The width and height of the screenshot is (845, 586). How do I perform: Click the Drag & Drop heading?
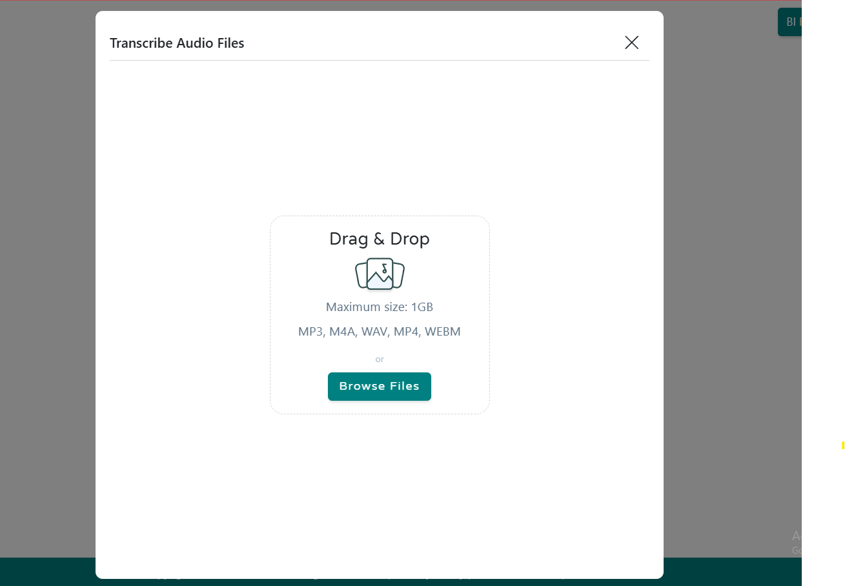[x=380, y=239]
